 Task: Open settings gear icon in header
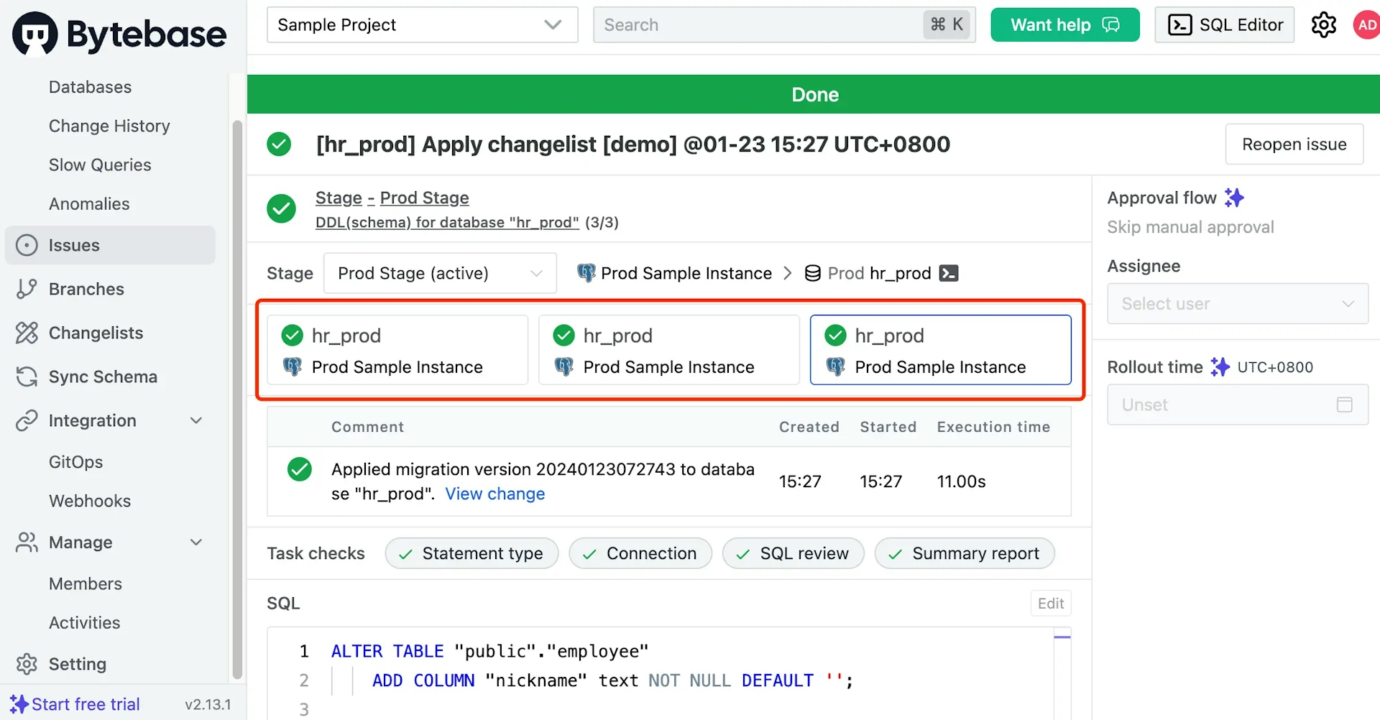pos(1323,25)
